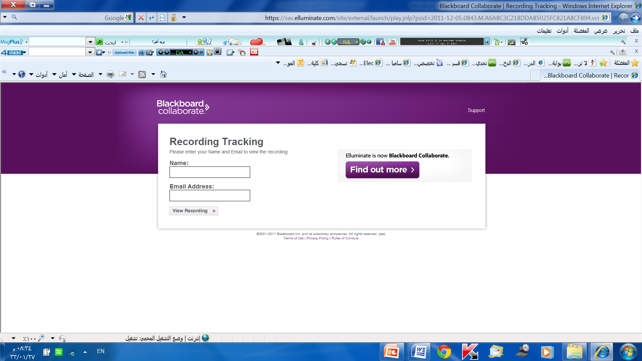Open the Google search provider dropdown
The height and width of the screenshot is (361, 642).
(x=5, y=17)
